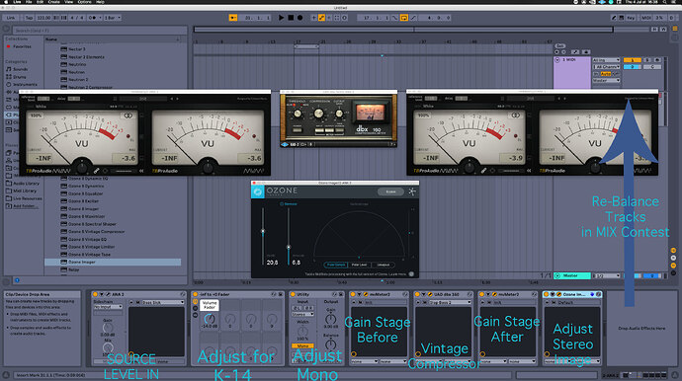
Task: Click the Ozone Imager width slider handle
Action: pos(263,231)
